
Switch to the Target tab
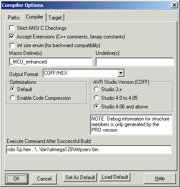(x=55, y=18)
